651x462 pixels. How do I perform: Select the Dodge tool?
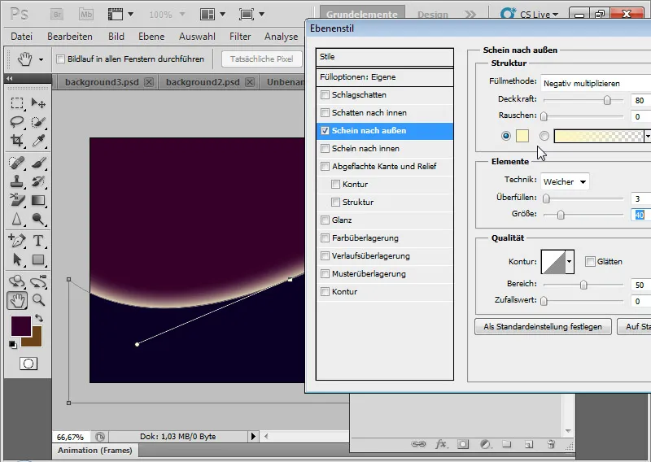click(38, 219)
